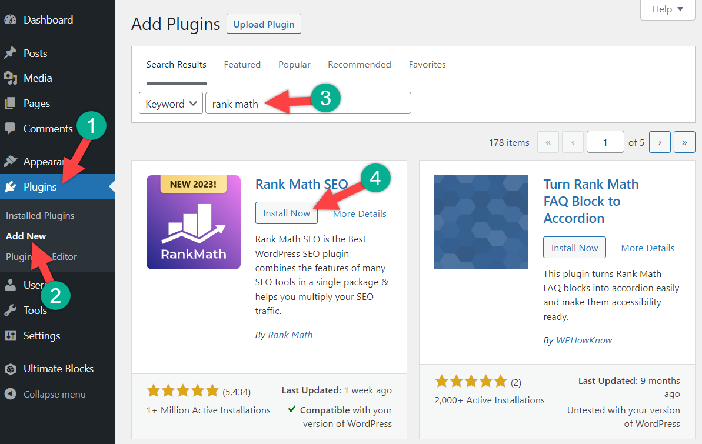
Task: Go to next results page
Action: click(660, 142)
